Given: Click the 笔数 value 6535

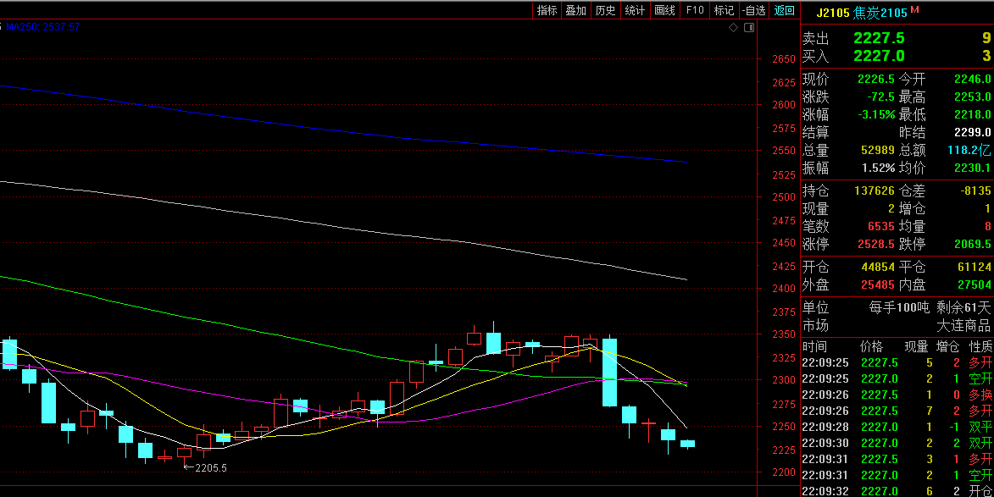Looking at the screenshot, I should coord(880,226).
